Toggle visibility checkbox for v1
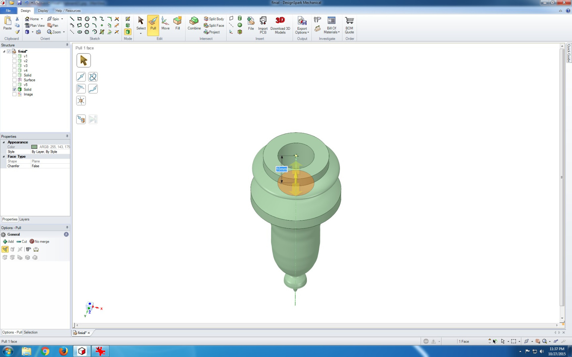Viewport: 572px width, 357px height. (14, 56)
